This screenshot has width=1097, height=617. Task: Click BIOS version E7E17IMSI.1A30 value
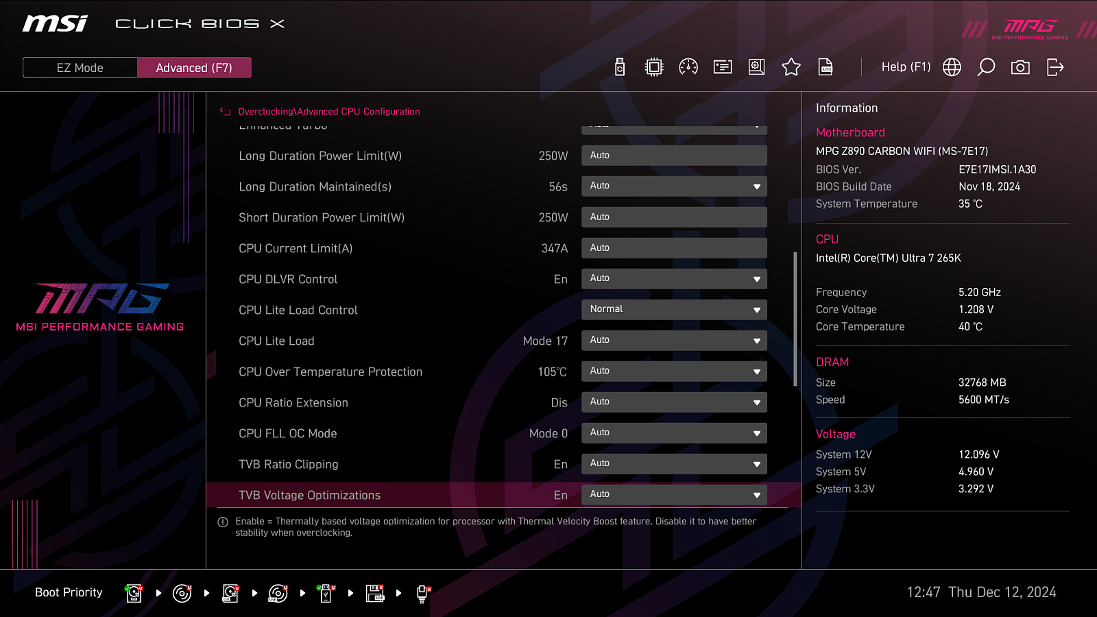(998, 169)
